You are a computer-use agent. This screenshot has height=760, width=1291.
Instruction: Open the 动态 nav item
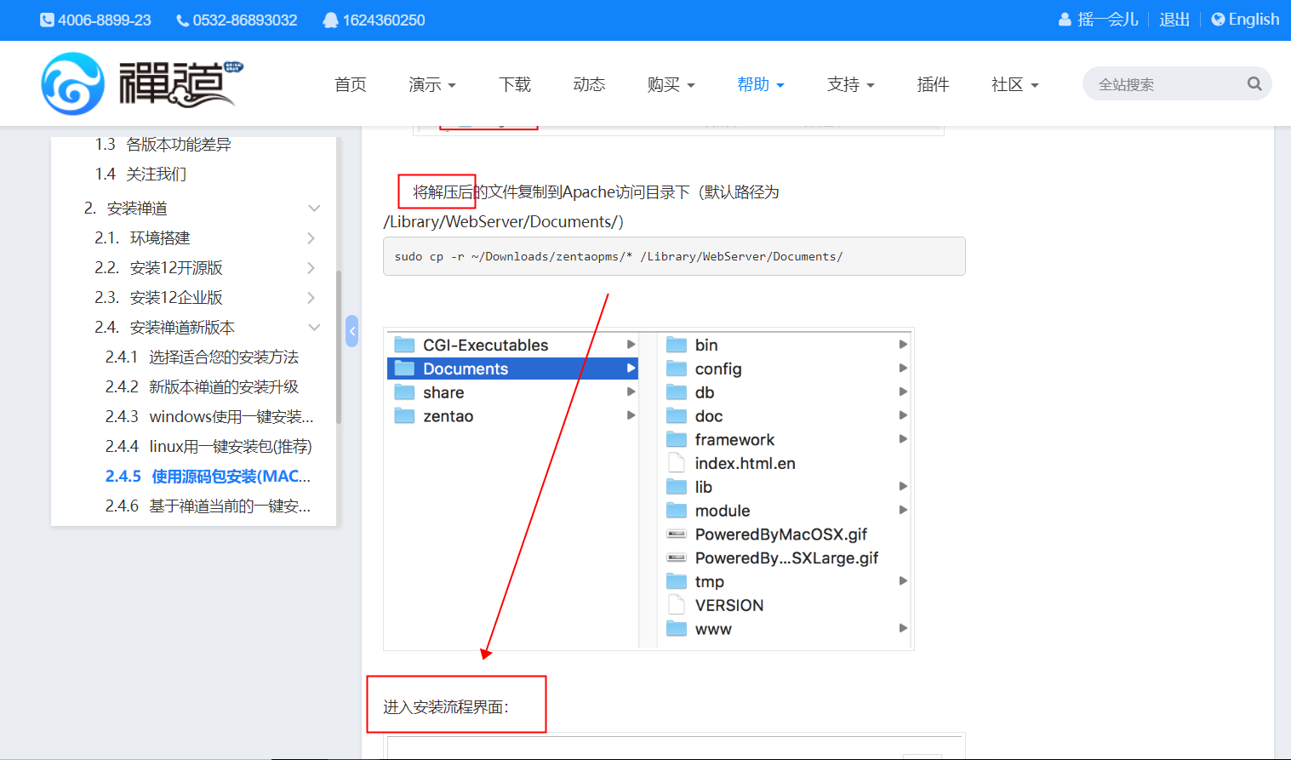589,84
